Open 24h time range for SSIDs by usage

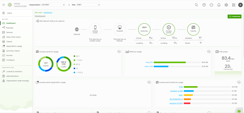[209, 52]
